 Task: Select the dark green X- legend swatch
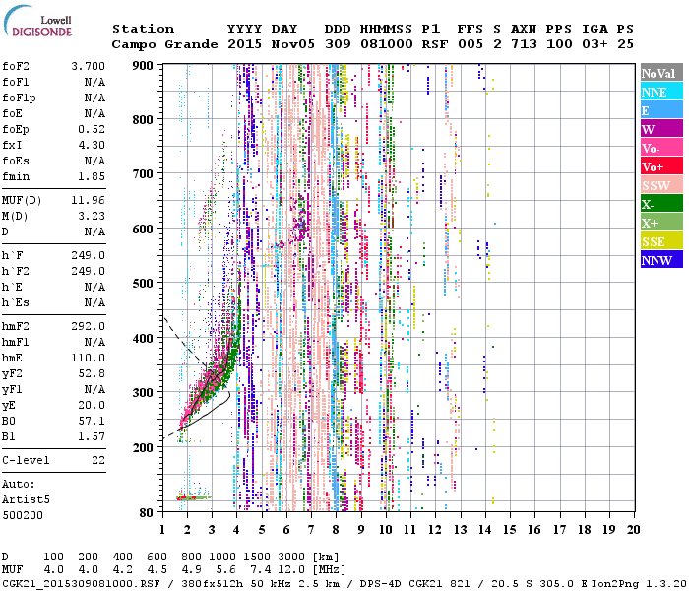point(661,204)
